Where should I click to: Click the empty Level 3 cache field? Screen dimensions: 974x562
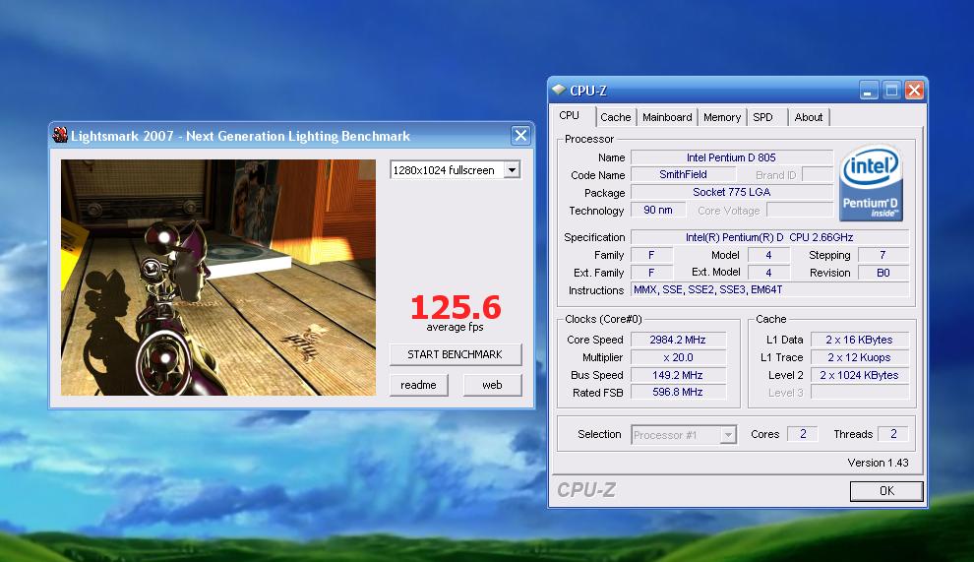(x=859, y=393)
